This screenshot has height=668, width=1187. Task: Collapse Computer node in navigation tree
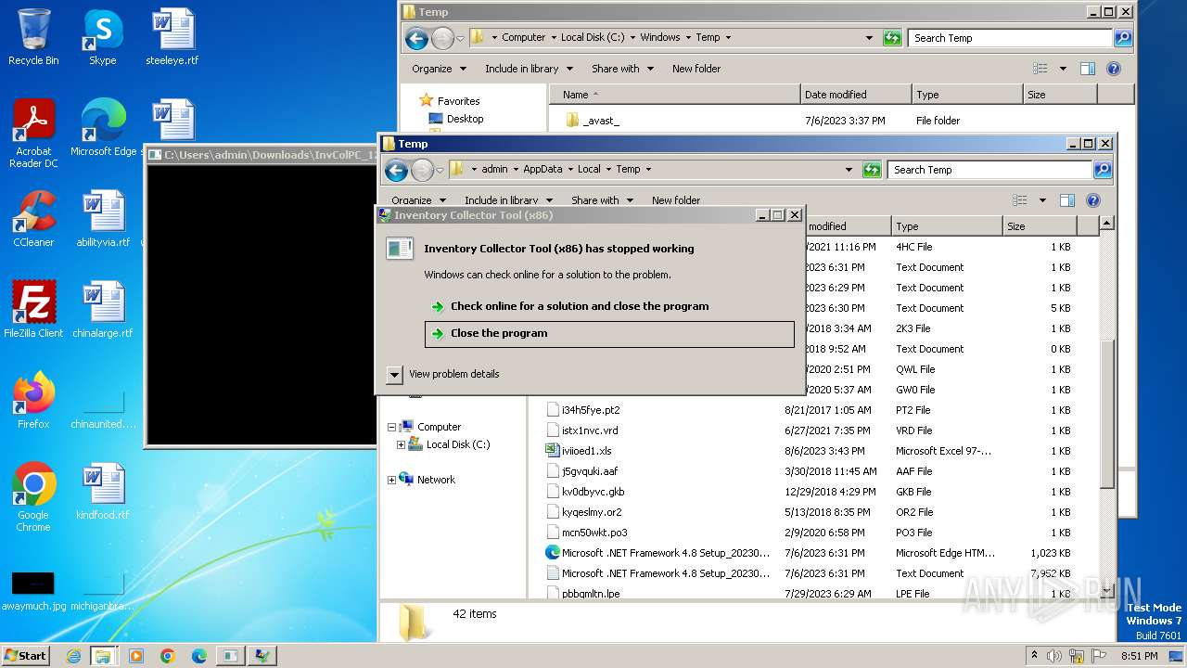click(391, 427)
